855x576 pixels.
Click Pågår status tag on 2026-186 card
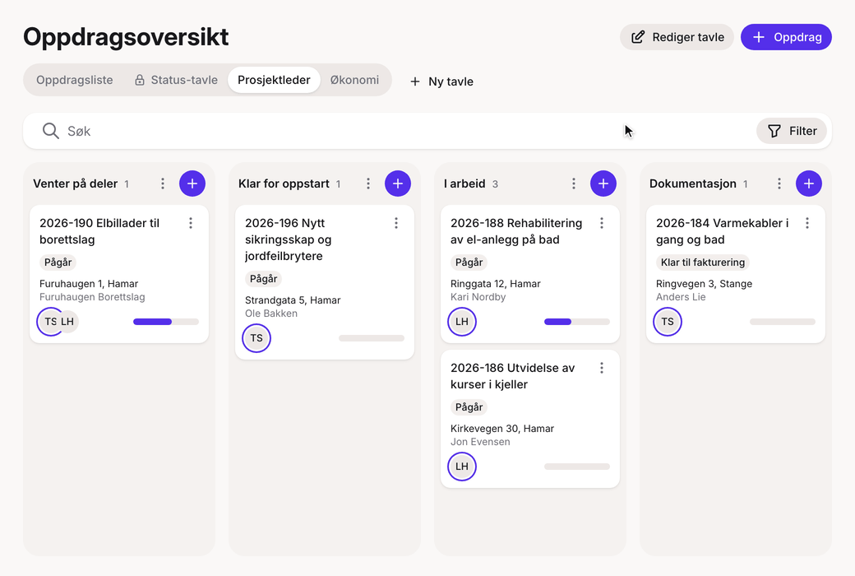point(469,407)
